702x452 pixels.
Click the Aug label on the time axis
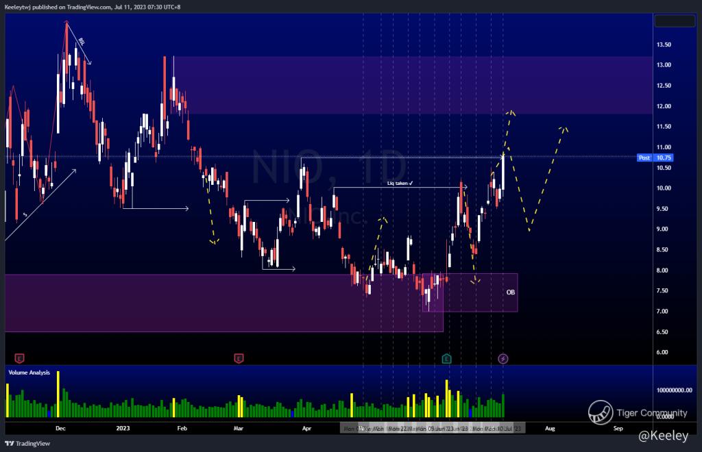click(x=550, y=428)
